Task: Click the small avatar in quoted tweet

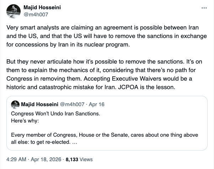Action: tap(15, 104)
